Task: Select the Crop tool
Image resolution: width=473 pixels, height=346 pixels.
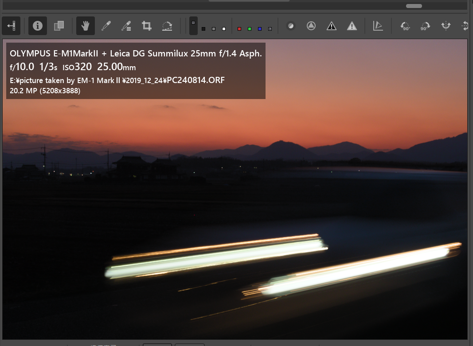Action: (x=147, y=26)
